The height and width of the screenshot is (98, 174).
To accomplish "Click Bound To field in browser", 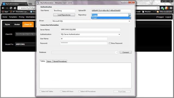I will coord(25,44).
